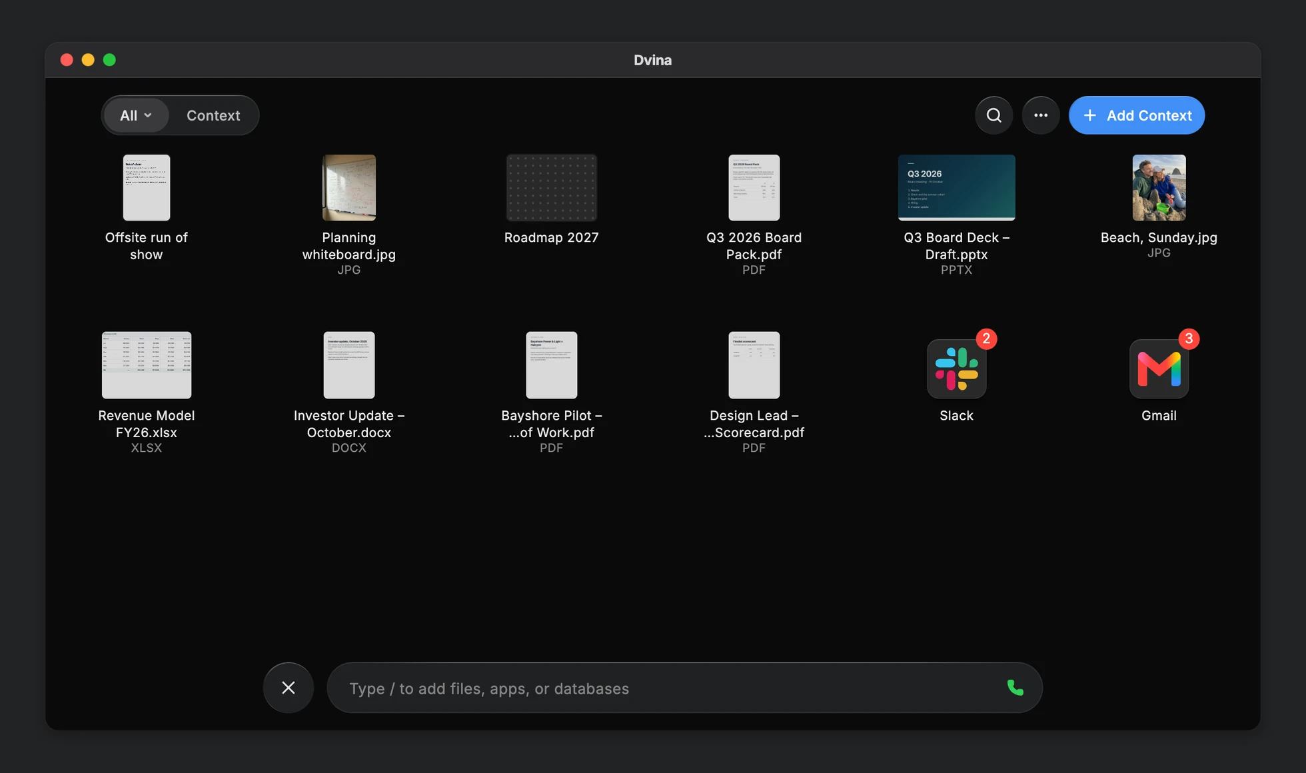Open the Revenue Model FY26.xlsx spreadsheet

(147, 365)
